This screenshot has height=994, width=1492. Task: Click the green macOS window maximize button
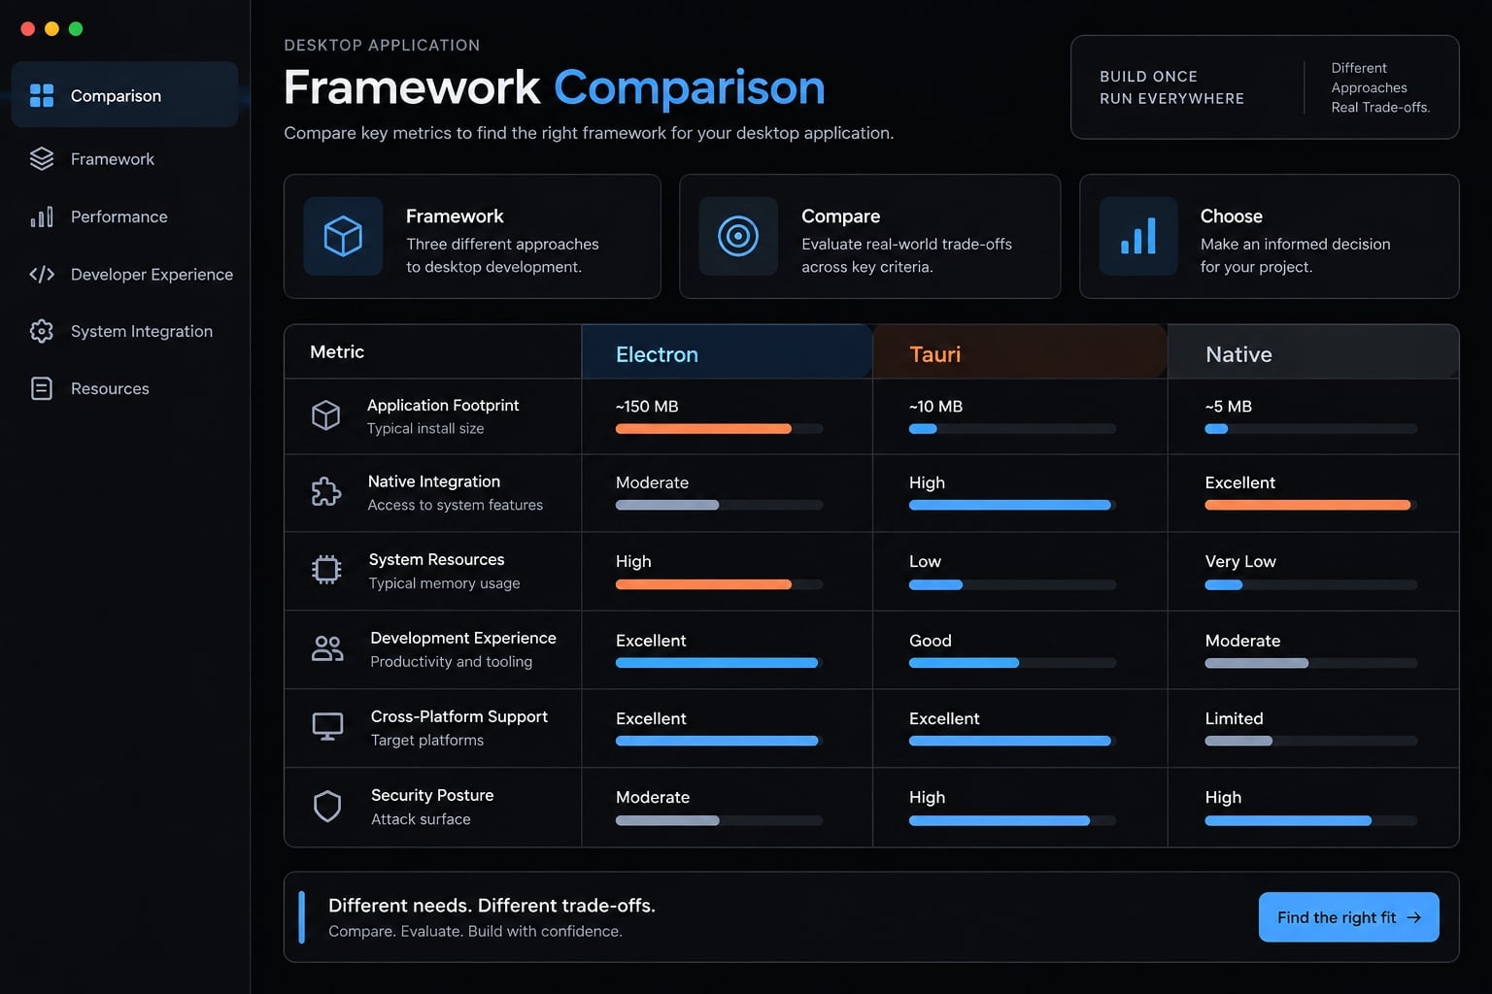[x=76, y=29]
